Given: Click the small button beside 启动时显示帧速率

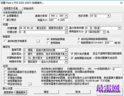Looking at the screenshot, I should 38,41.
